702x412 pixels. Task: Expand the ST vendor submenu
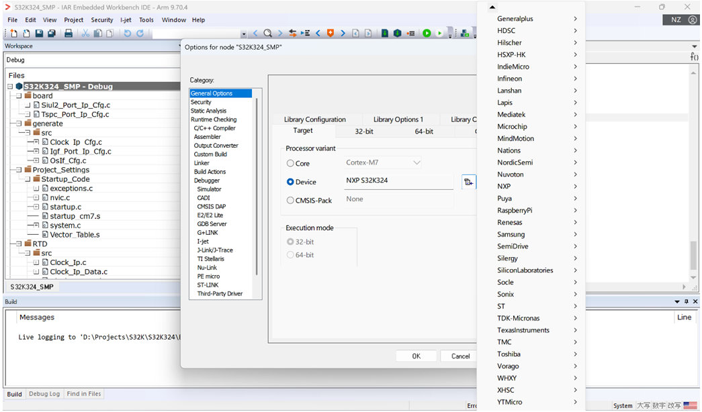(x=531, y=306)
